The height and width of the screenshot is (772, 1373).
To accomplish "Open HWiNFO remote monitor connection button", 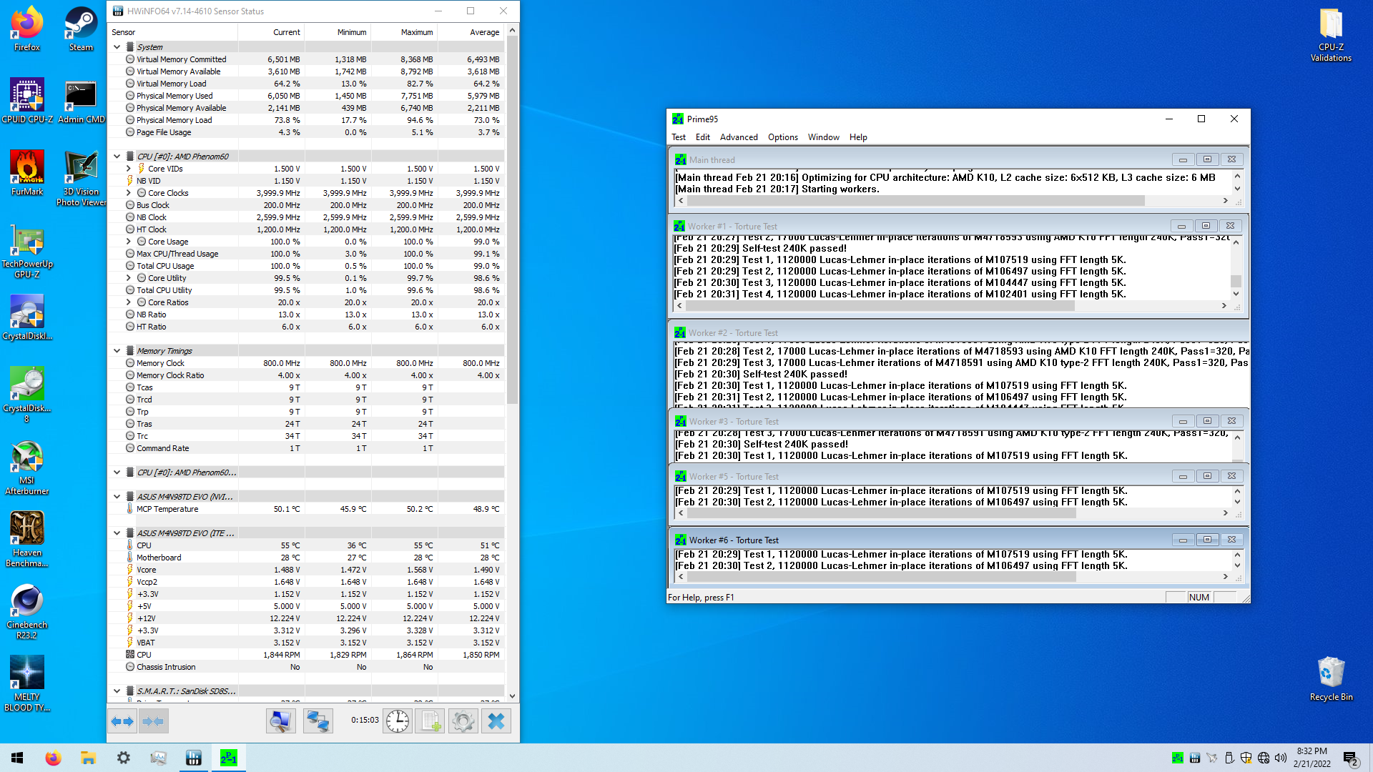I will tap(281, 721).
